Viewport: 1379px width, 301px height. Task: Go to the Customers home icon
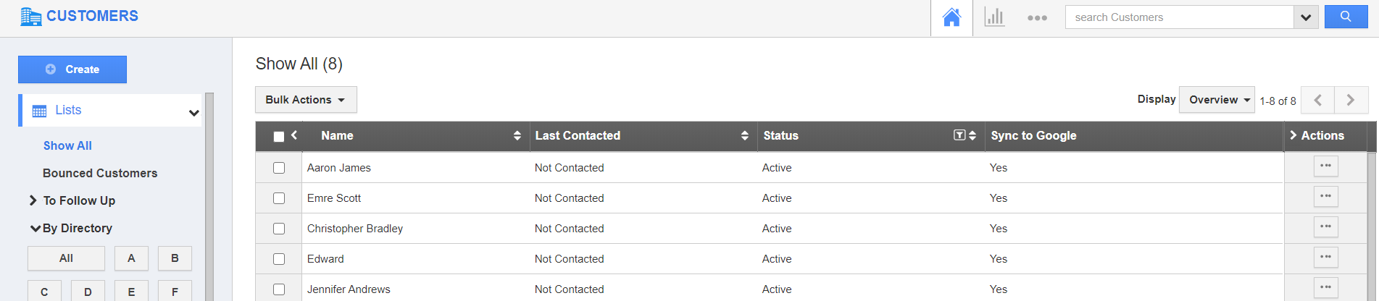coord(951,17)
